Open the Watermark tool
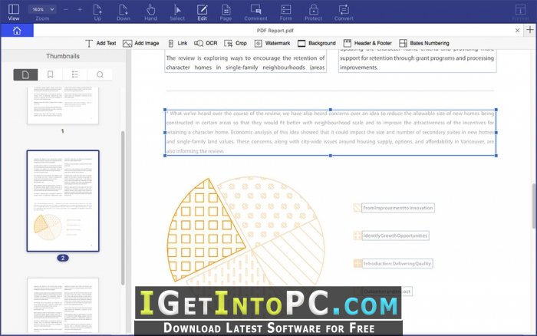This screenshot has height=336, width=537. [272, 43]
